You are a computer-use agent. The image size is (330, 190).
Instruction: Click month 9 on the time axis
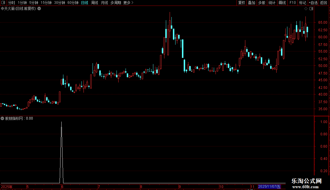click(x=180, y=186)
